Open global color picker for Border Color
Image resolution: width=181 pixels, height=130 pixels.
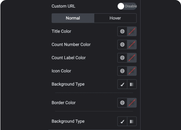[122, 103]
